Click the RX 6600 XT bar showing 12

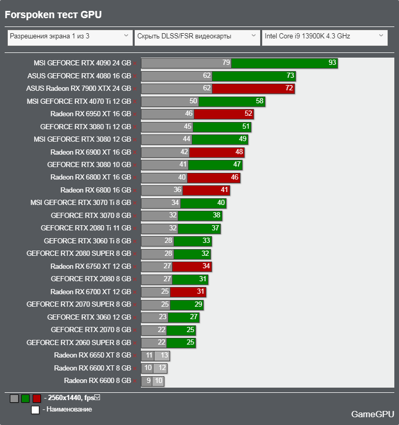[x=160, y=368]
